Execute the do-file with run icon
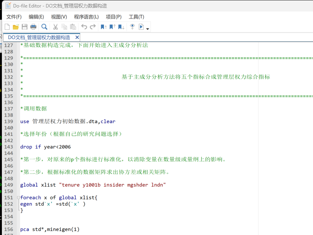 click(x=141, y=27)
